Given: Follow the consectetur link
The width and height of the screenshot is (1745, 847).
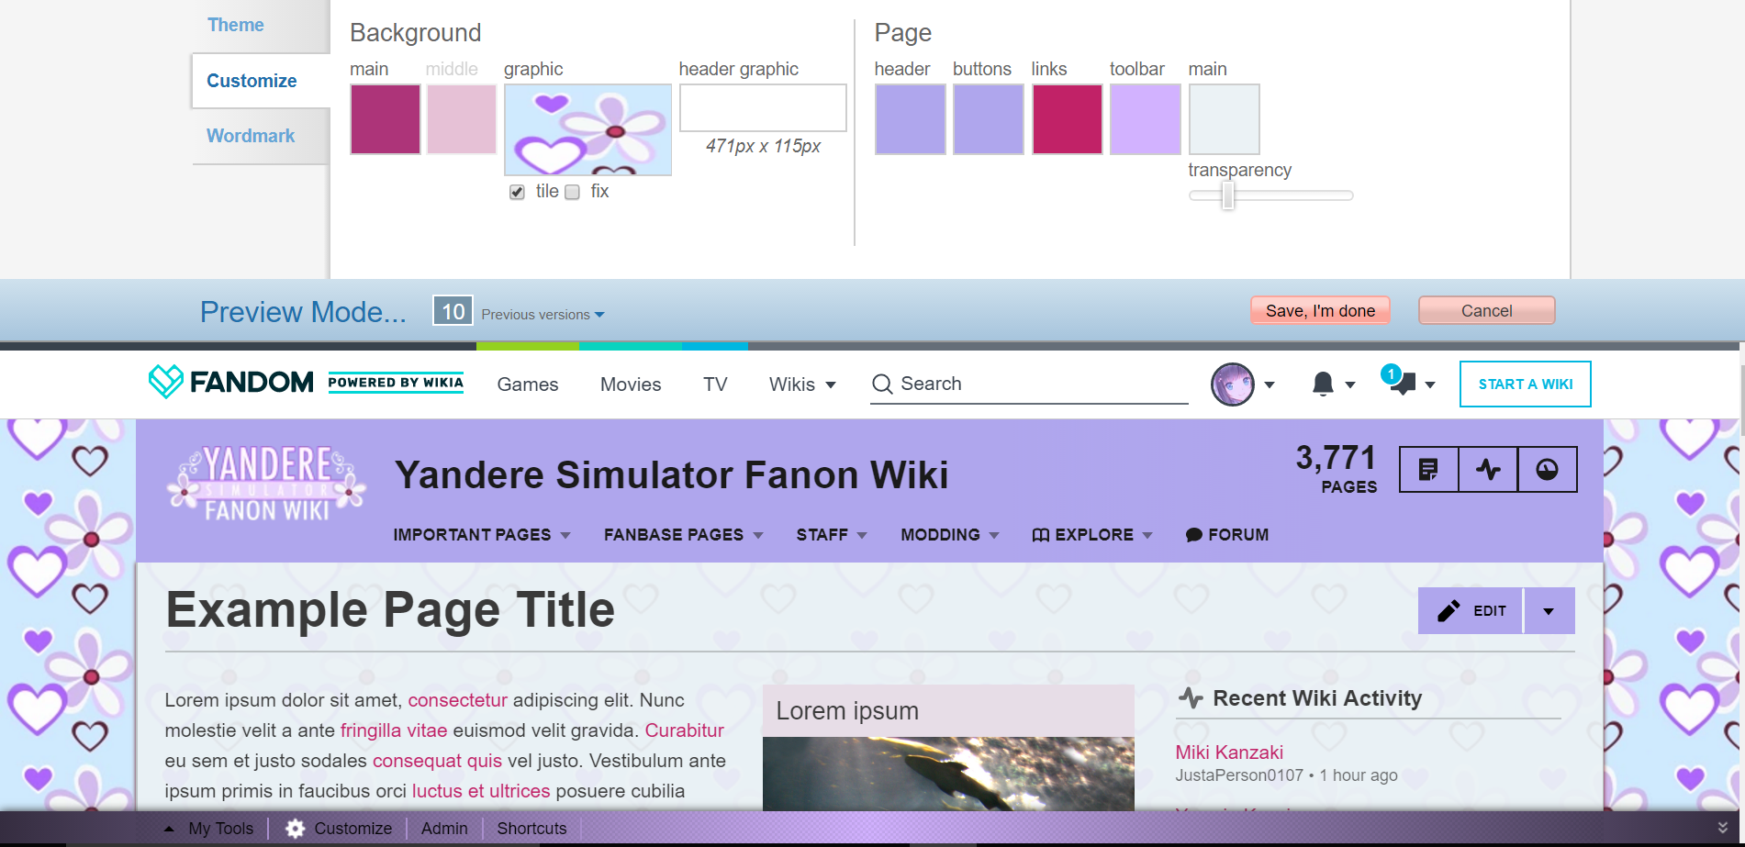Looking at the screenshot, I should pos(457,700).
